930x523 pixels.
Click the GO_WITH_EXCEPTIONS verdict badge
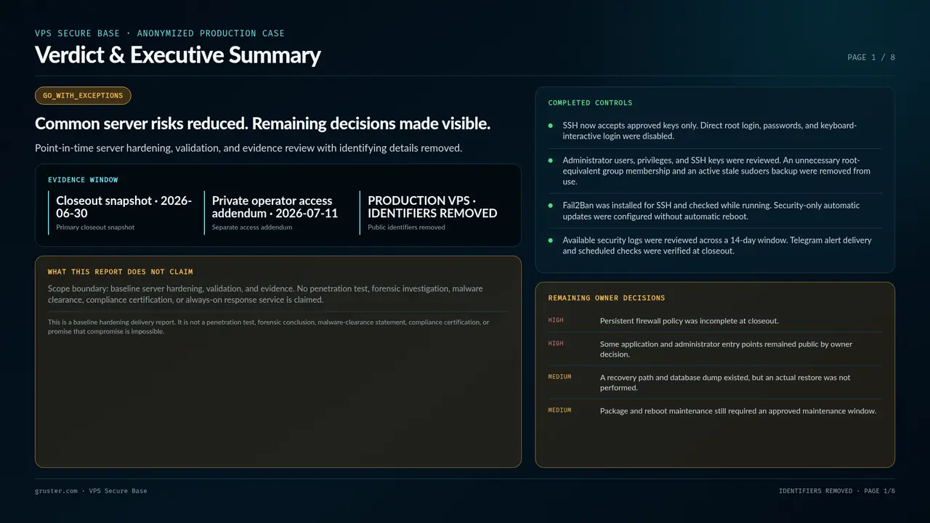click(83, 96)
